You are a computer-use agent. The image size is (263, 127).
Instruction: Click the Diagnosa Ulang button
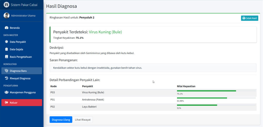tap(61, 120)
